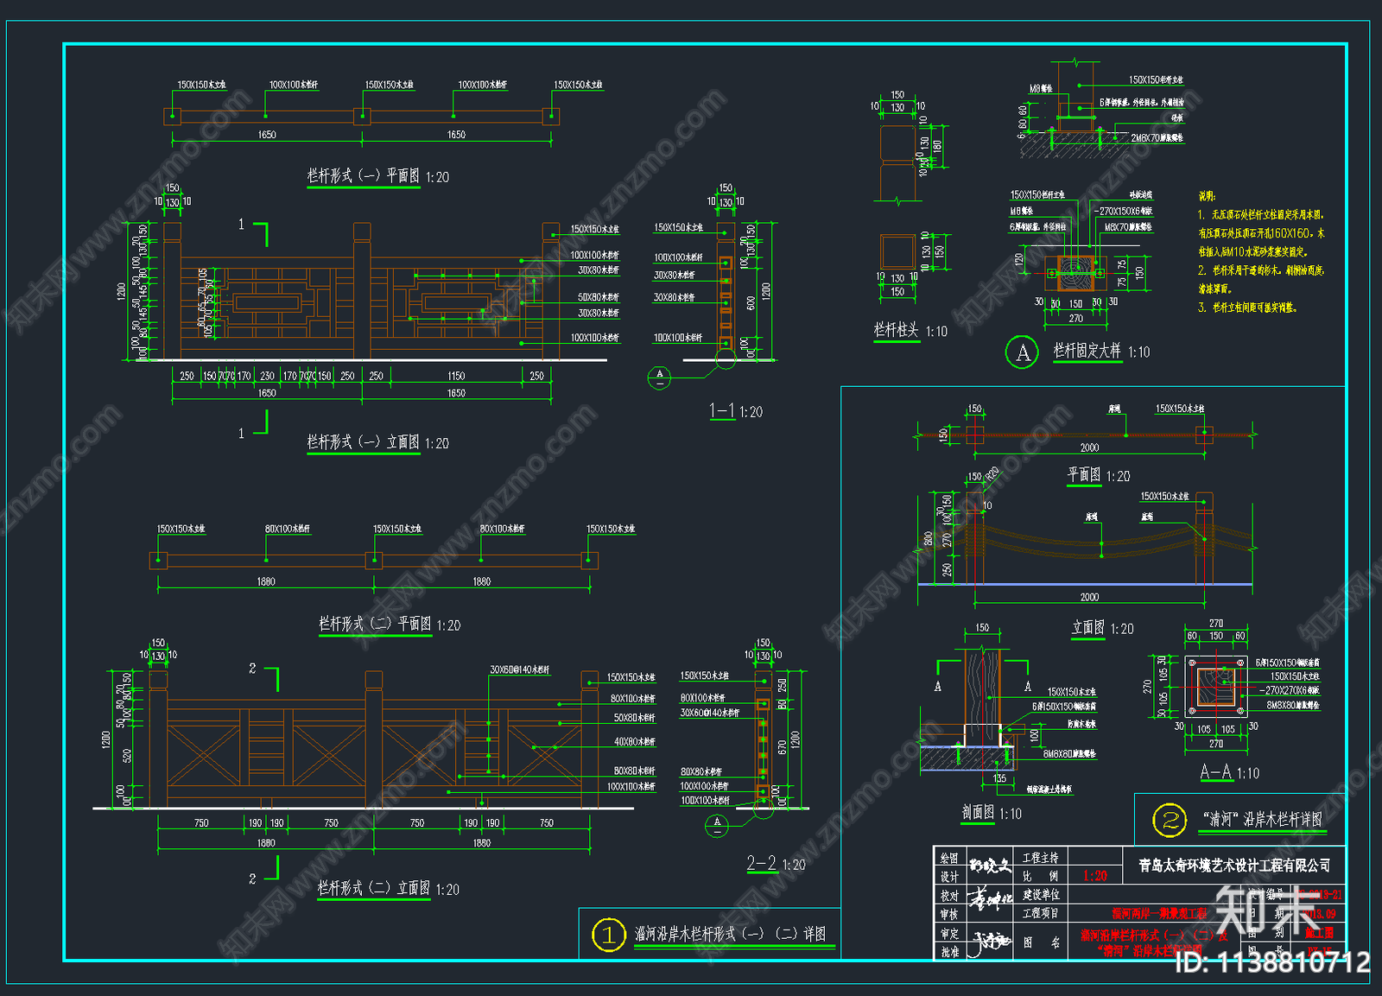Click the 'A-A 1:10' section title
The image size is (1382, 996).
pos(1229,772)
